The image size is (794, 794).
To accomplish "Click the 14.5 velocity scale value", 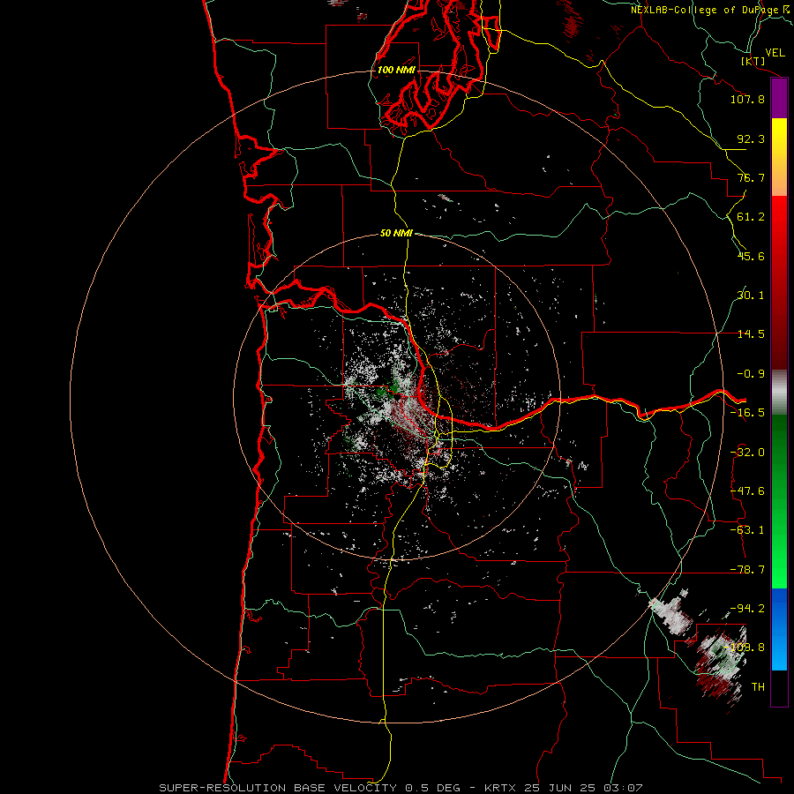I will (751, 334).
